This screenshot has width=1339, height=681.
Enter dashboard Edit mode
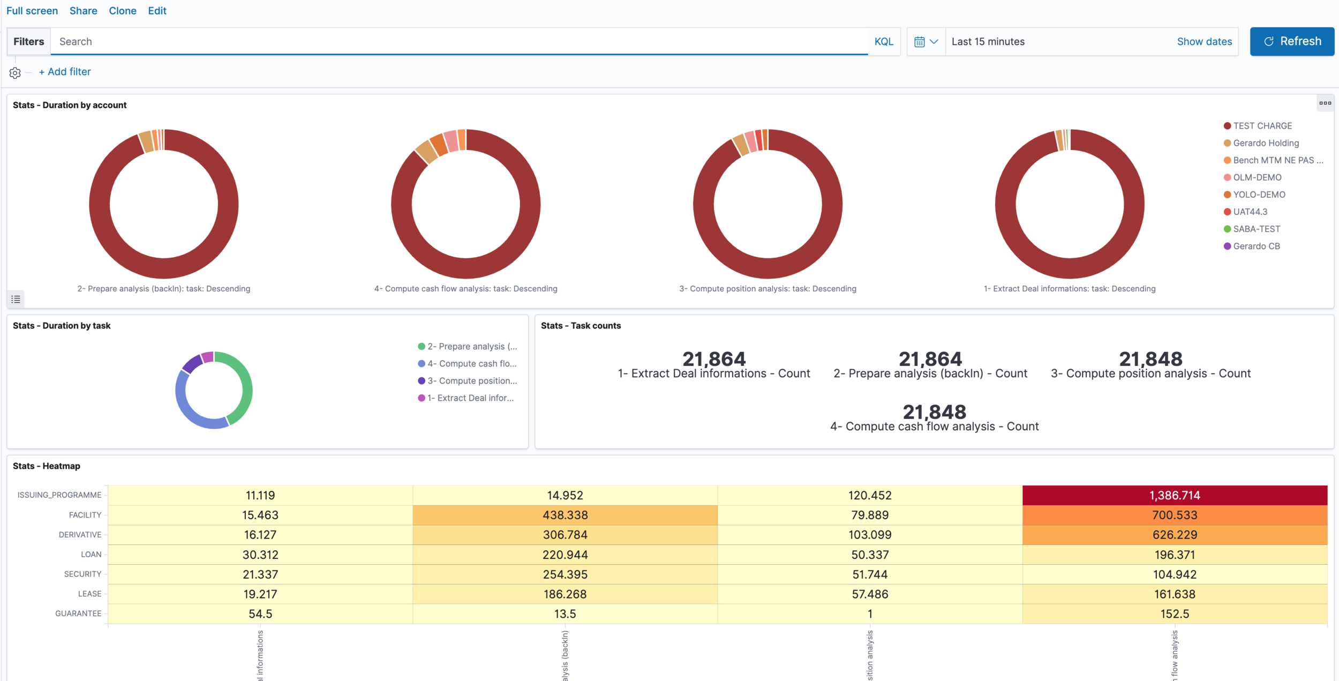pos(157,11)
